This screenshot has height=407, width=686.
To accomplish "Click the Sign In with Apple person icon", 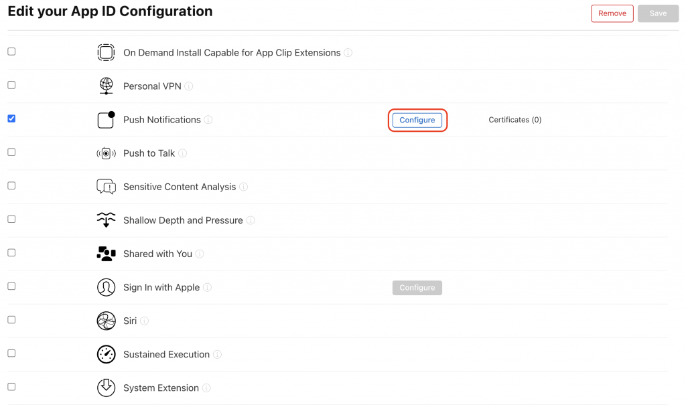I will [x=106, y=287].
